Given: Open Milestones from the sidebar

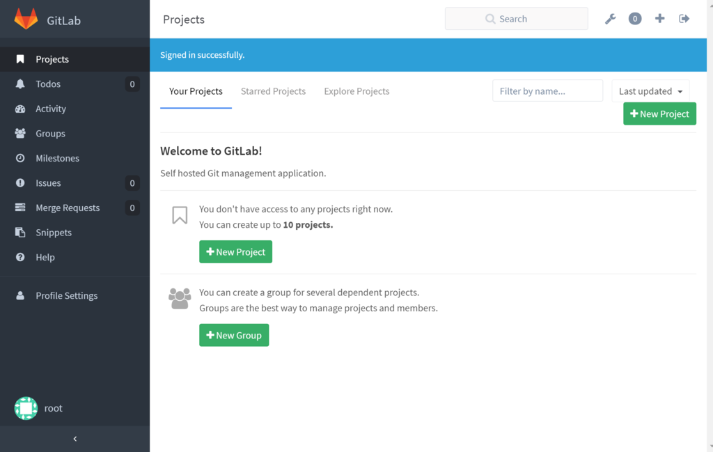Looking at the screenshot, I should click(75, 158).
